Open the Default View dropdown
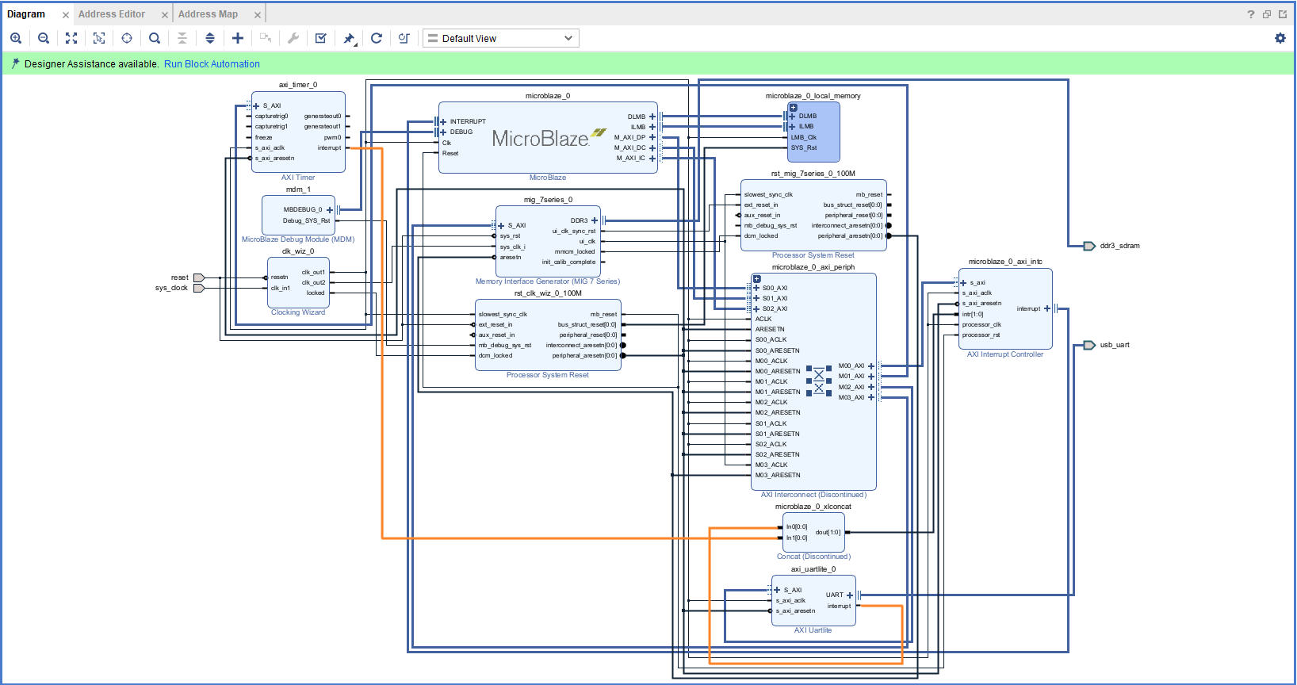Viewport: 1297px width, 685px height. pos(500,38)
